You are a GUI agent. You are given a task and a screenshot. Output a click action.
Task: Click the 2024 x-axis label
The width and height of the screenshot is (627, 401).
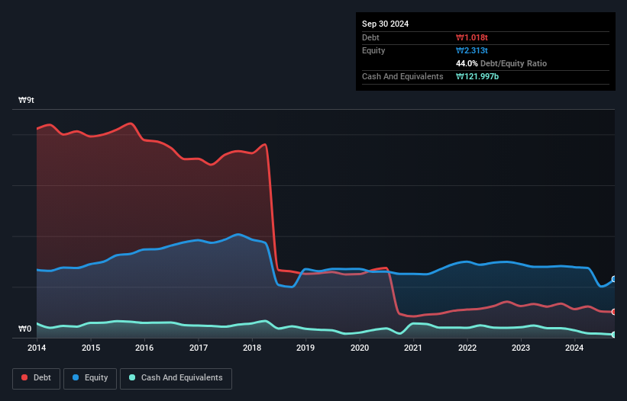(x=574, y=348)
